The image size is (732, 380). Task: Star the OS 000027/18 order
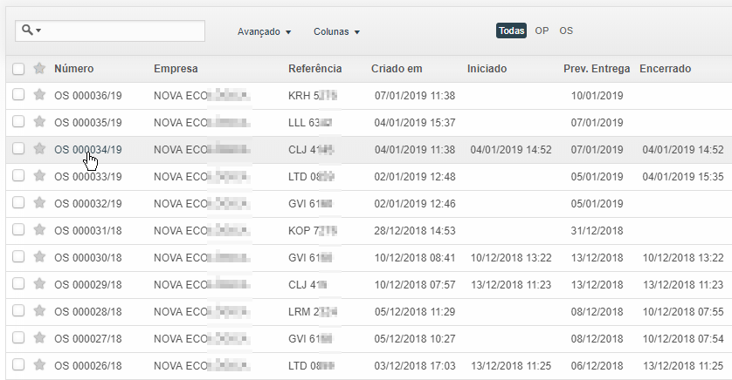[x=39, y=338]
